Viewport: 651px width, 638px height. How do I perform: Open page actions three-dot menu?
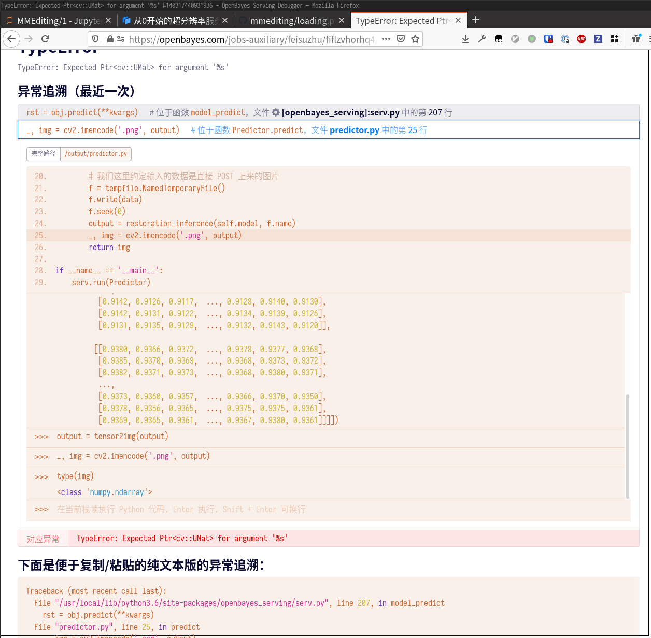point(386,39)
